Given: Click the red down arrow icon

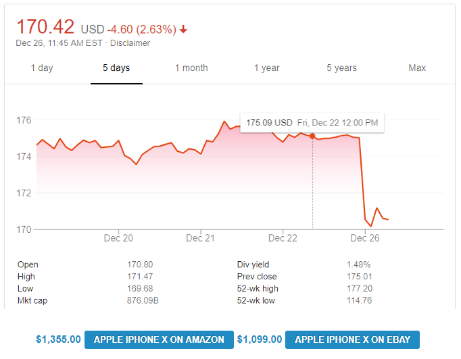Looking at the screenshot, I should coord(183,29).
